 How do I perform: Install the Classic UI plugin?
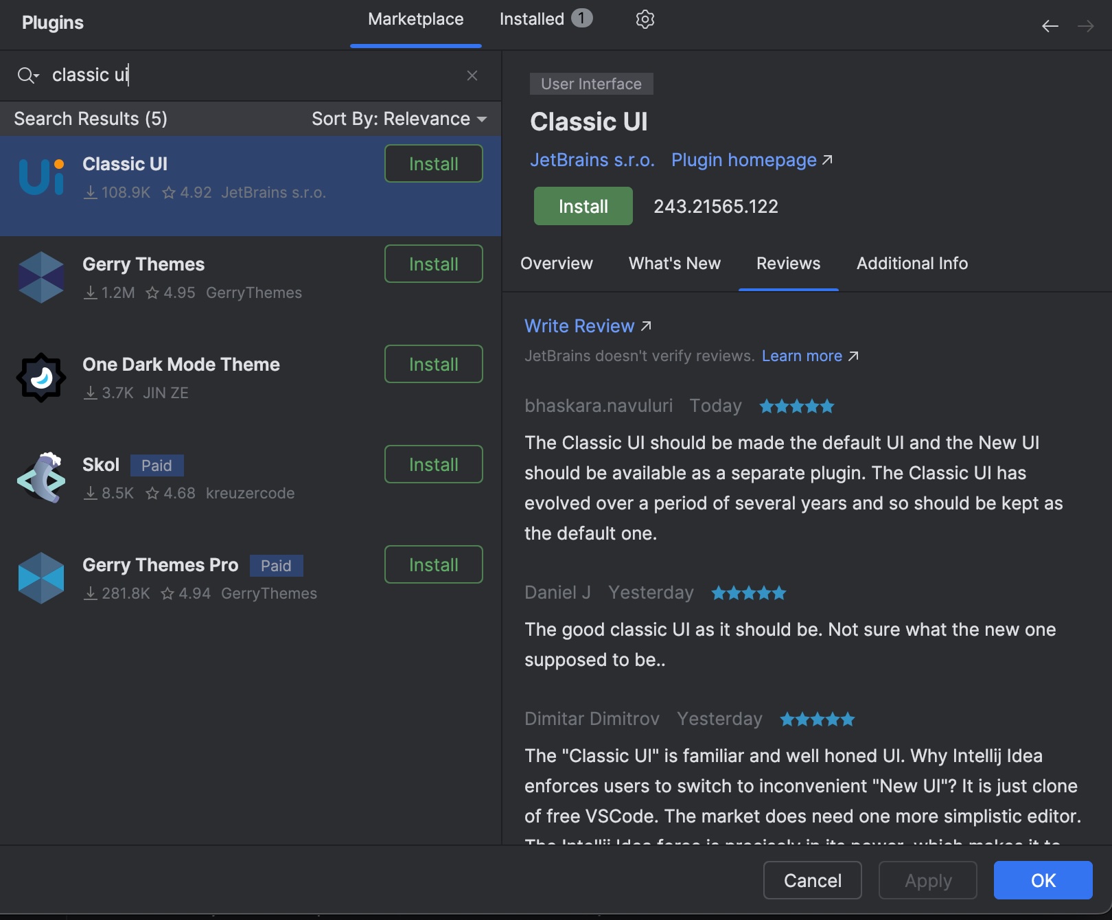coord(582,205)
